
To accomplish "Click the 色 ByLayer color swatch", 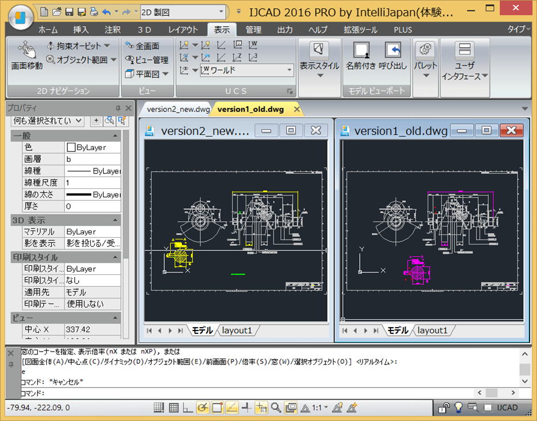I will [x=71, y=147].
